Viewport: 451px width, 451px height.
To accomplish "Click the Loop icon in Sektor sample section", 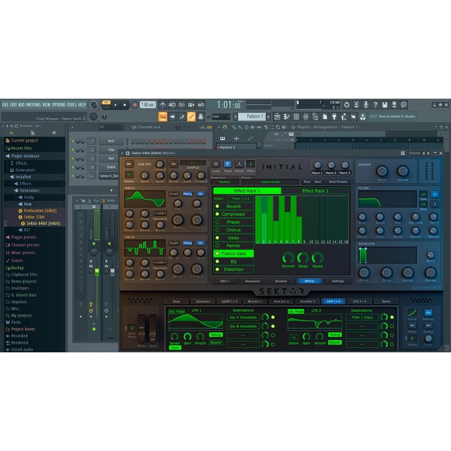I will [216, 164].
